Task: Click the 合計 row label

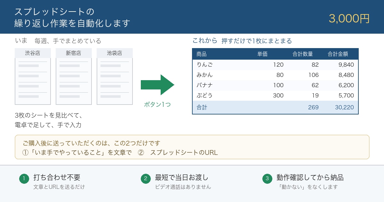Action: pyautogui.click(x=202, y=107)
